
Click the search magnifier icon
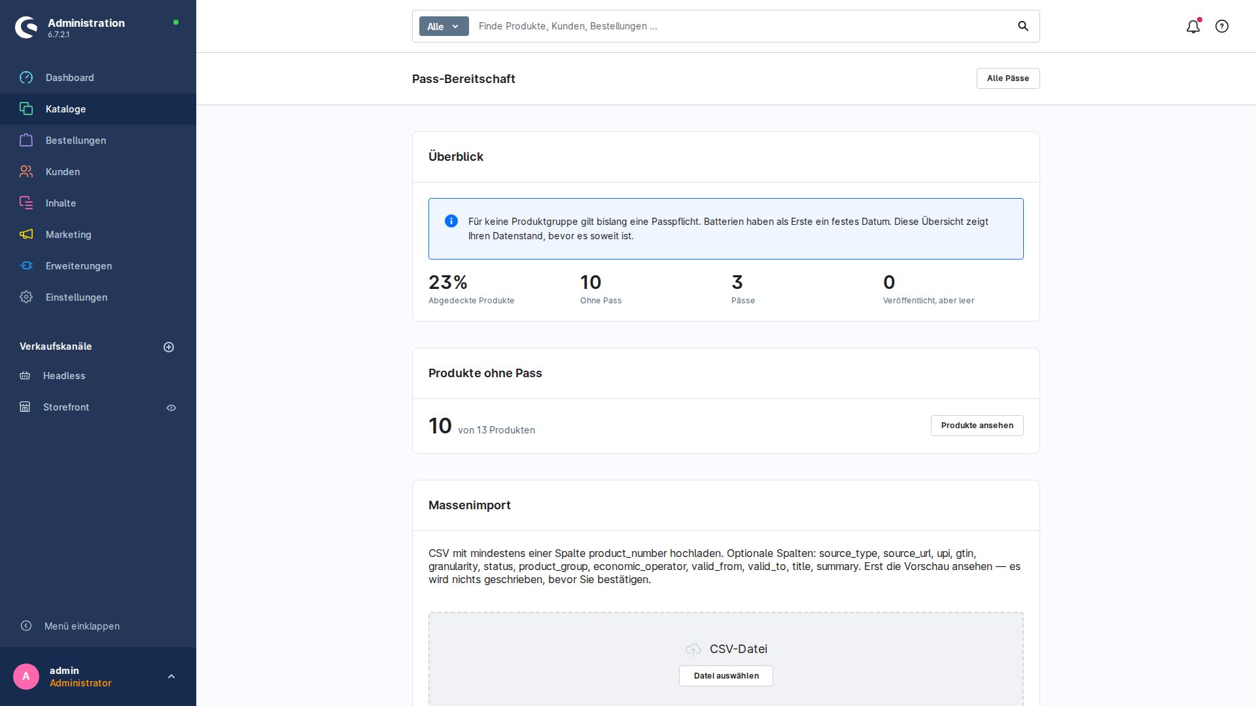[1023, 26]
